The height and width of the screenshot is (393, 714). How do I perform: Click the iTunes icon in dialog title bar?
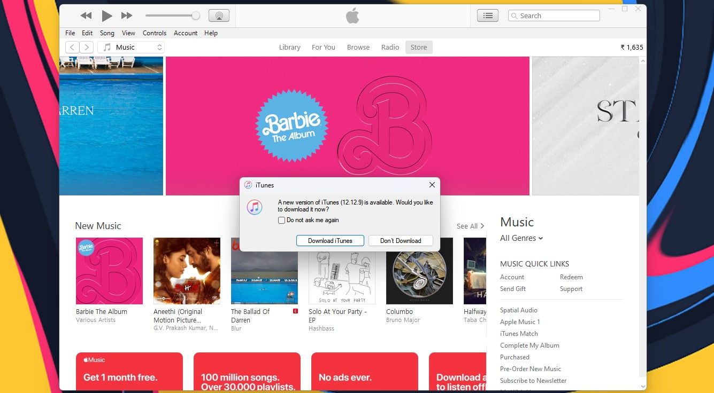(x=248, y=185)
